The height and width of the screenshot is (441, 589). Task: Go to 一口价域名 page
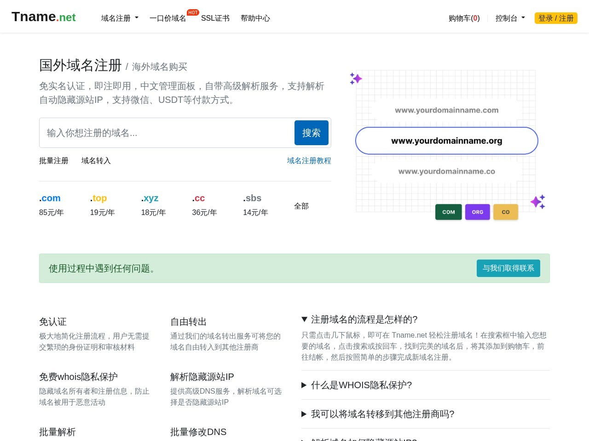click(x=167, y=18)
